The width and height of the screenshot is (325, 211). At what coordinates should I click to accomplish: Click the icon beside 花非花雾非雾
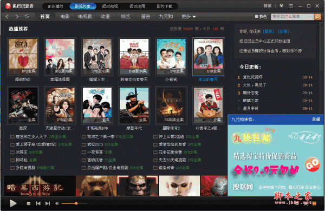click(155, 152)
